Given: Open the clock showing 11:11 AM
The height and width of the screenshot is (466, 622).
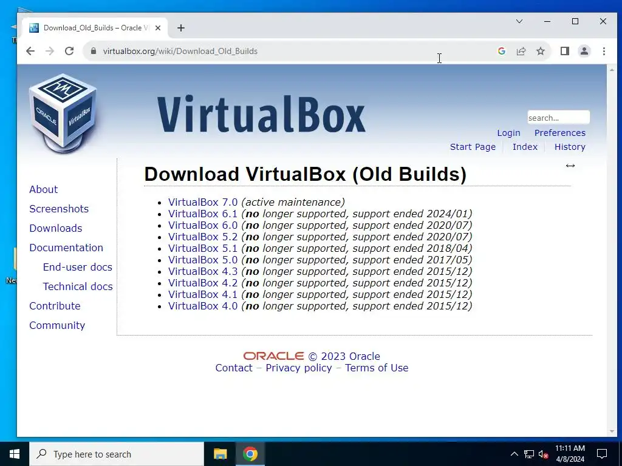Looking at the screenshot, I should point(570,454).
